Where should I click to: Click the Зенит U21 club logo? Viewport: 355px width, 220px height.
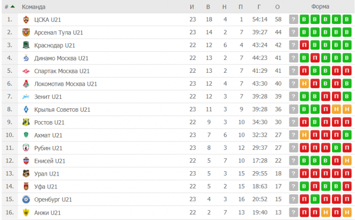[x=26, y=97]
